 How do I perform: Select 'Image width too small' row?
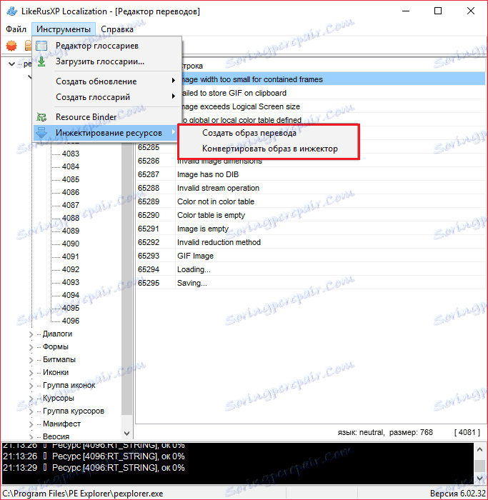point(333,79)
